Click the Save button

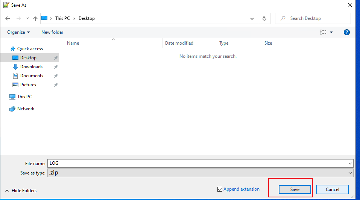pos(295,189)
